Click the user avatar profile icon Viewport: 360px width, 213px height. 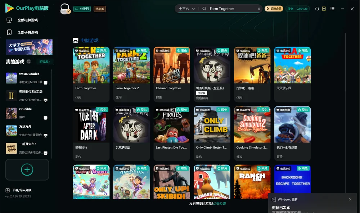[65, 9]
